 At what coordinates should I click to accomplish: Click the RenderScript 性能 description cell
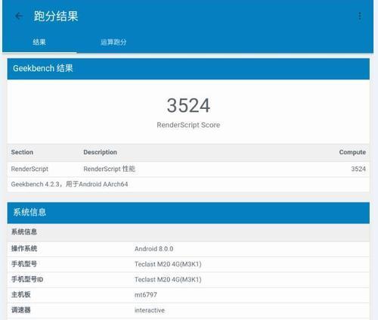pos(110,169)
